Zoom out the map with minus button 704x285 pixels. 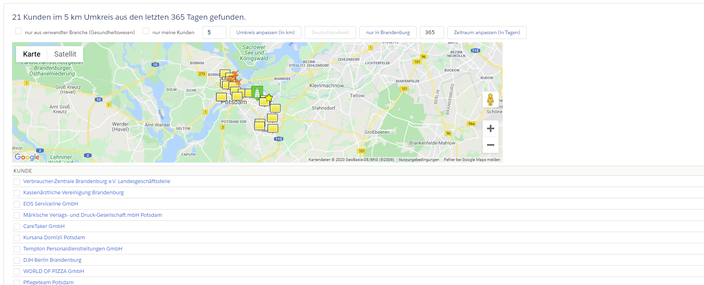coord(491,145)
